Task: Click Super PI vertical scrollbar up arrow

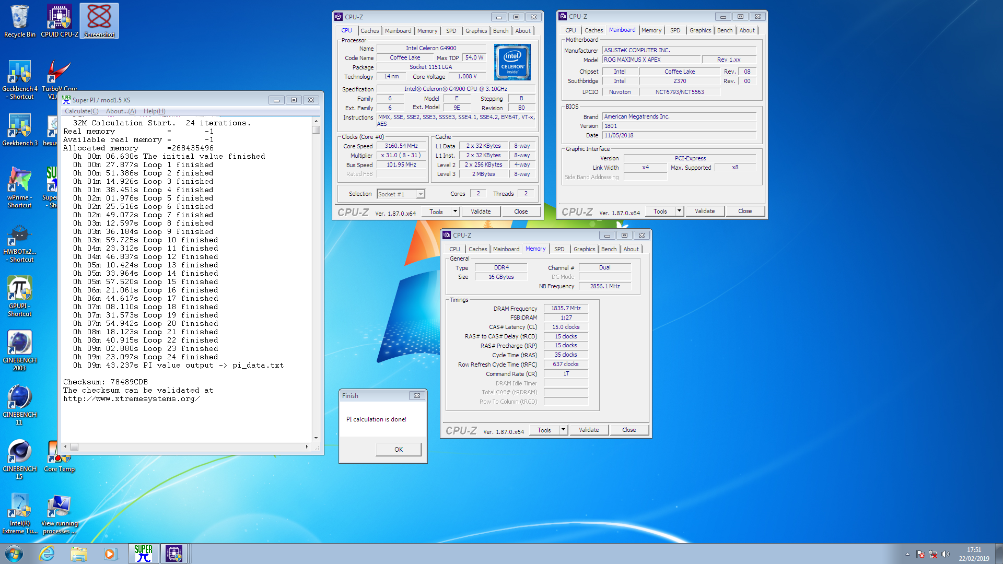Action: click(316, 121)
